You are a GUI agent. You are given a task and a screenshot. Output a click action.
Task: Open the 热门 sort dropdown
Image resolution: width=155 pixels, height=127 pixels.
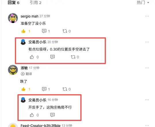tap(143, 3)
